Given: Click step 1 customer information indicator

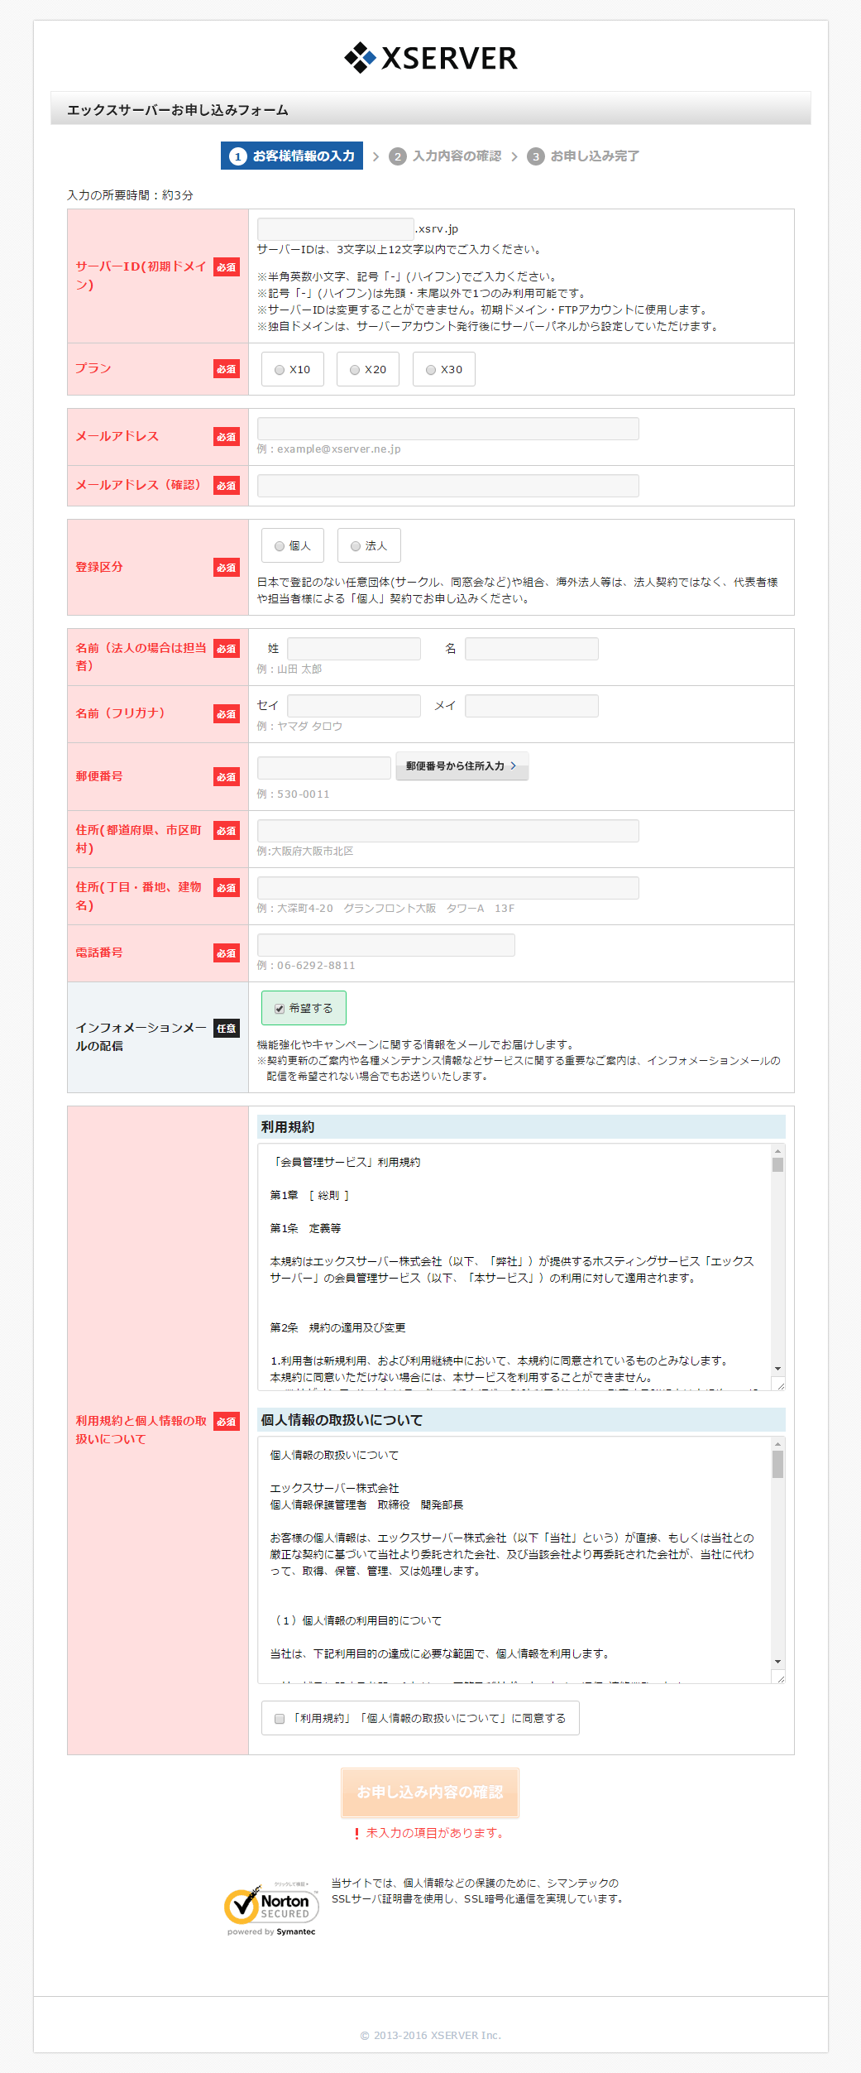Looking at the screenshot, I should [291, 156].
